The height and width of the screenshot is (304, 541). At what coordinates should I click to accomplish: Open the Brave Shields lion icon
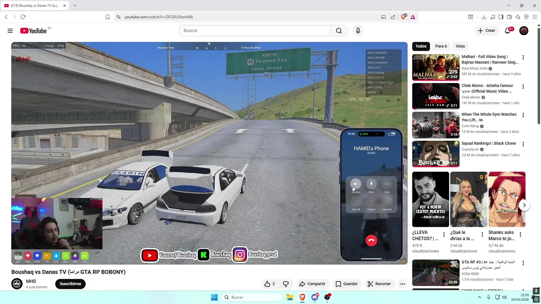404,17
